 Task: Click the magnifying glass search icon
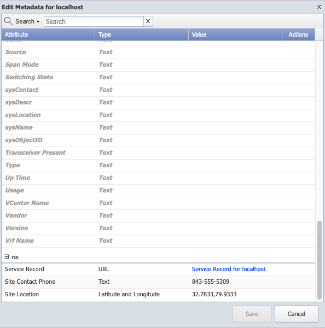pos(8,21)
